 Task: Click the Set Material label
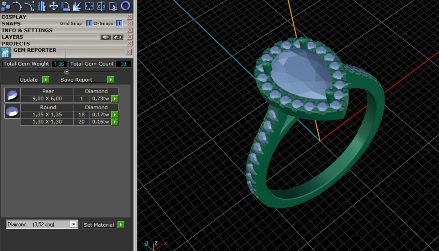click(x=99, y=225)
